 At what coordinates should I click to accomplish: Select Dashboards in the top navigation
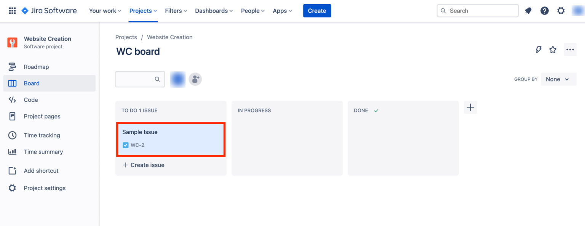213,11
